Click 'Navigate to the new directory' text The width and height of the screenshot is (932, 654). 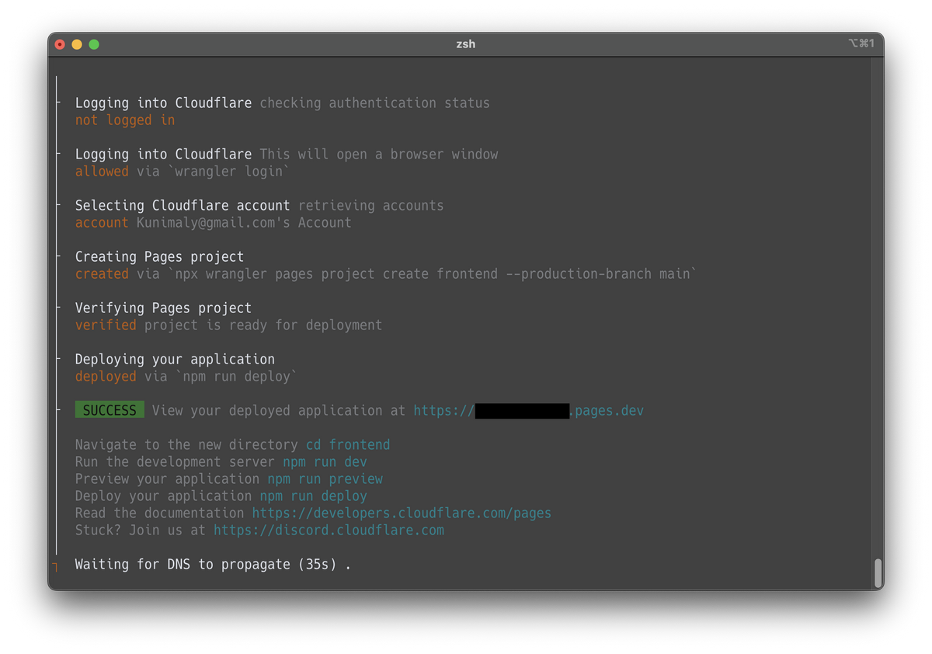point(186,445)
